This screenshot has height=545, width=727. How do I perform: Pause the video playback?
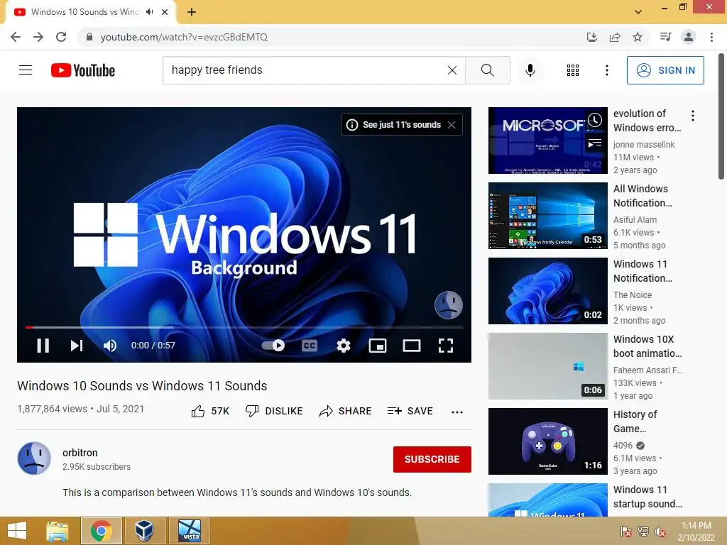tap(43, 346)
